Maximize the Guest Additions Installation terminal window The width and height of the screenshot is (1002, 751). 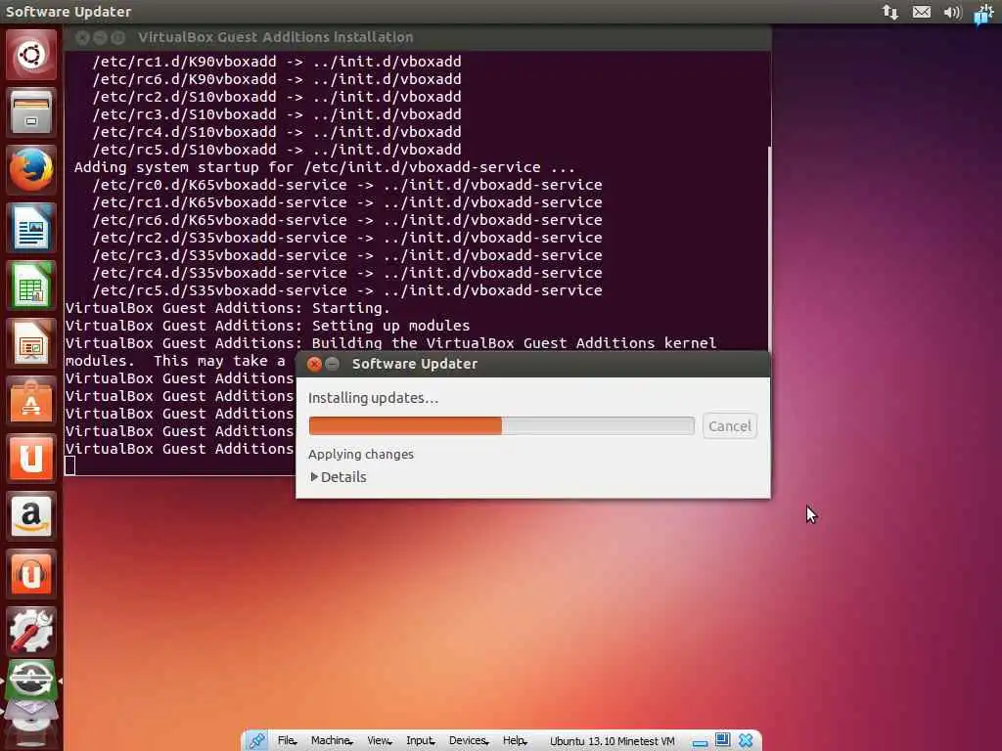tap(118, 38)
